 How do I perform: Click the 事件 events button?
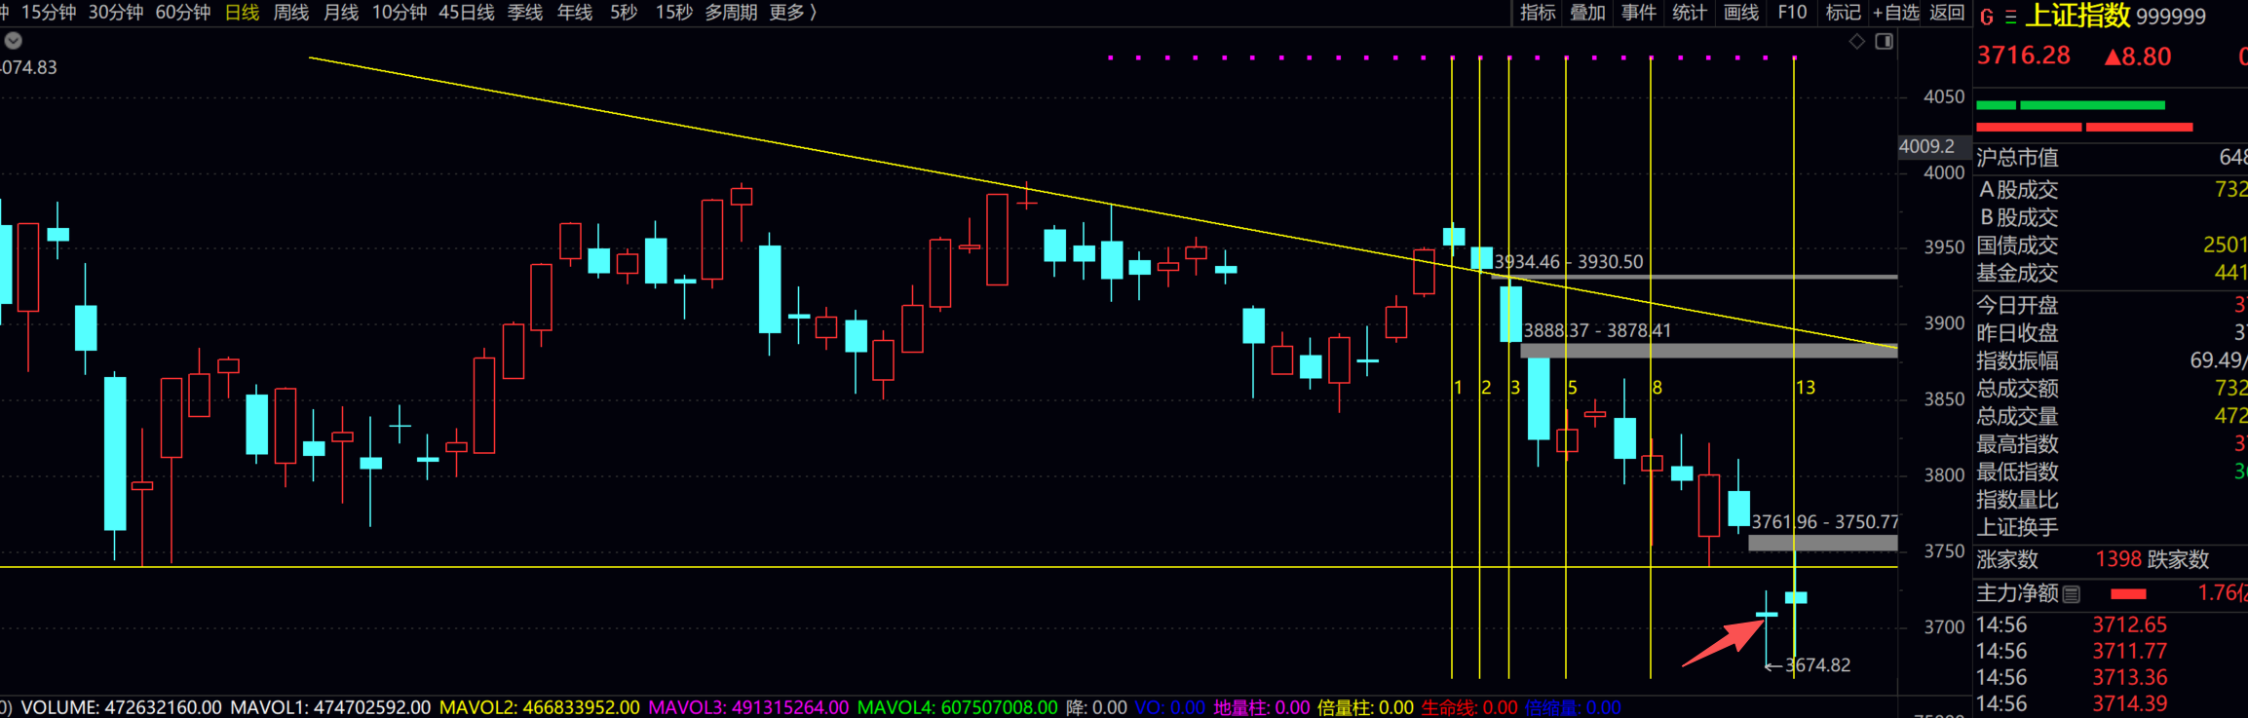coord(1639,13)
